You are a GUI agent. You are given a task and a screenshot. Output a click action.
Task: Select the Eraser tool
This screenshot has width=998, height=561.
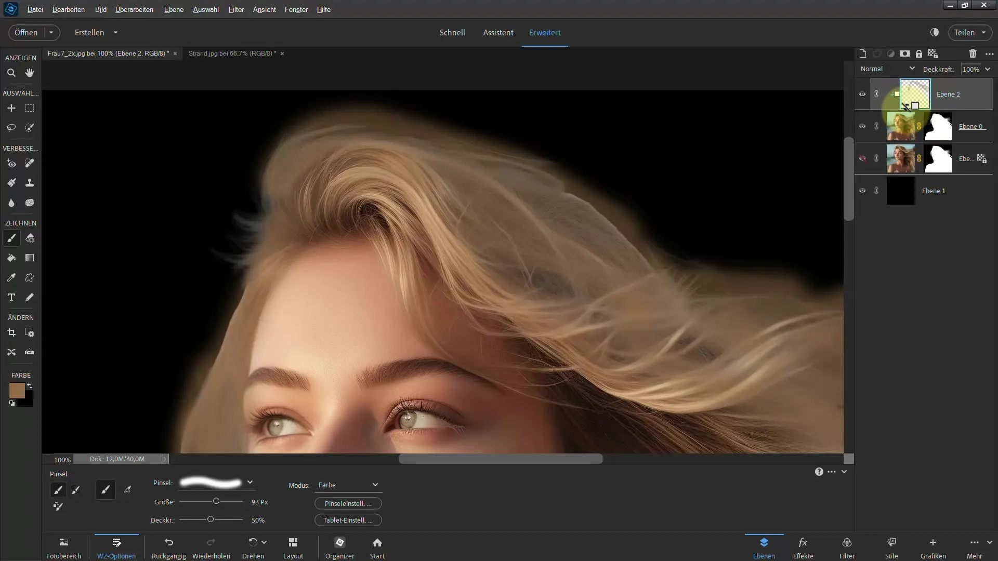[30, 238]
